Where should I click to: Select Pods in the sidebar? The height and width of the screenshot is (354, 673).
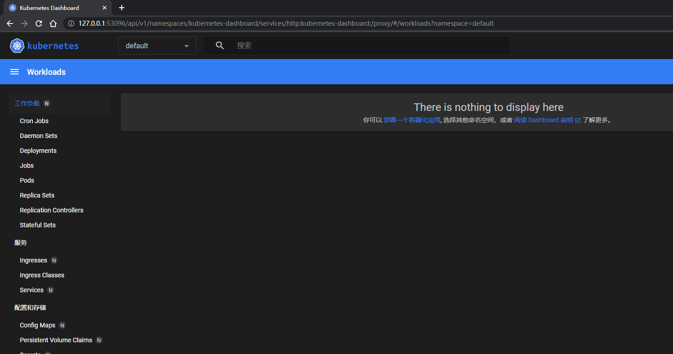coord(27,180)
